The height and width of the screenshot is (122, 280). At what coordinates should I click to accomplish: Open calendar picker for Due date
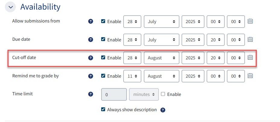(250, 40)
